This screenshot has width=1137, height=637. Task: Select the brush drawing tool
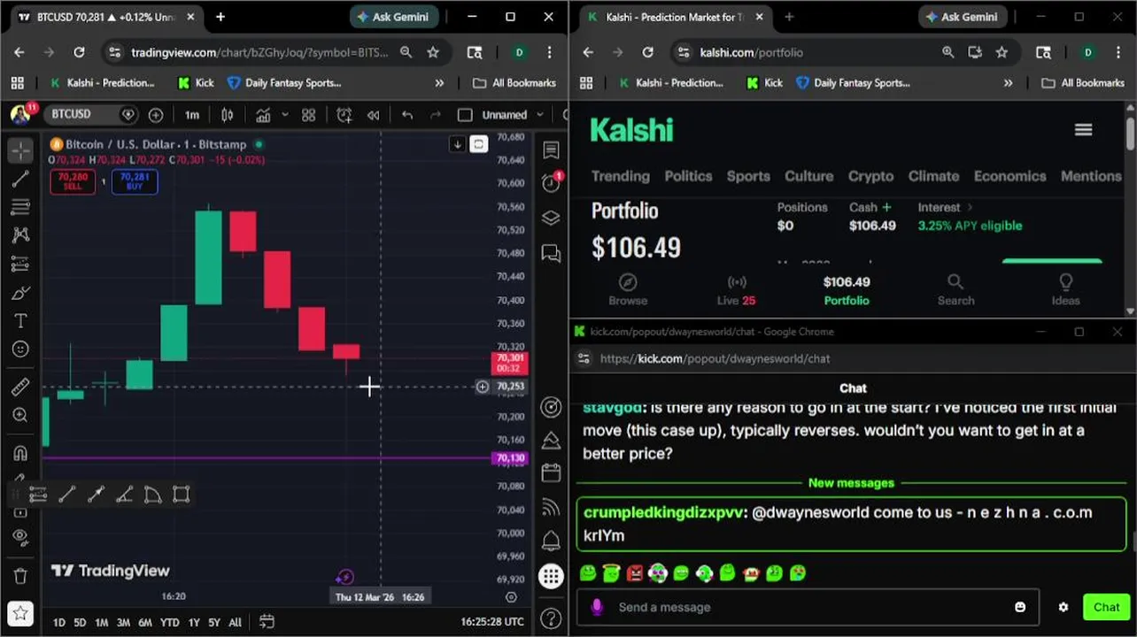[x=20, y=293]
